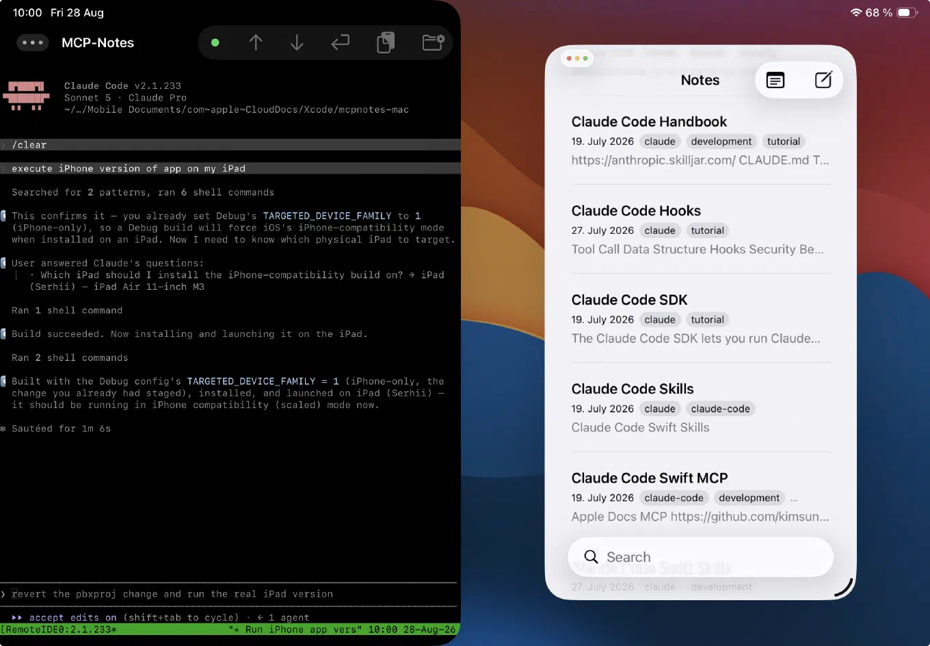Tap the resize corner handle of Notes window
This screenshot has width=930, height=646.
coord(845,588)
